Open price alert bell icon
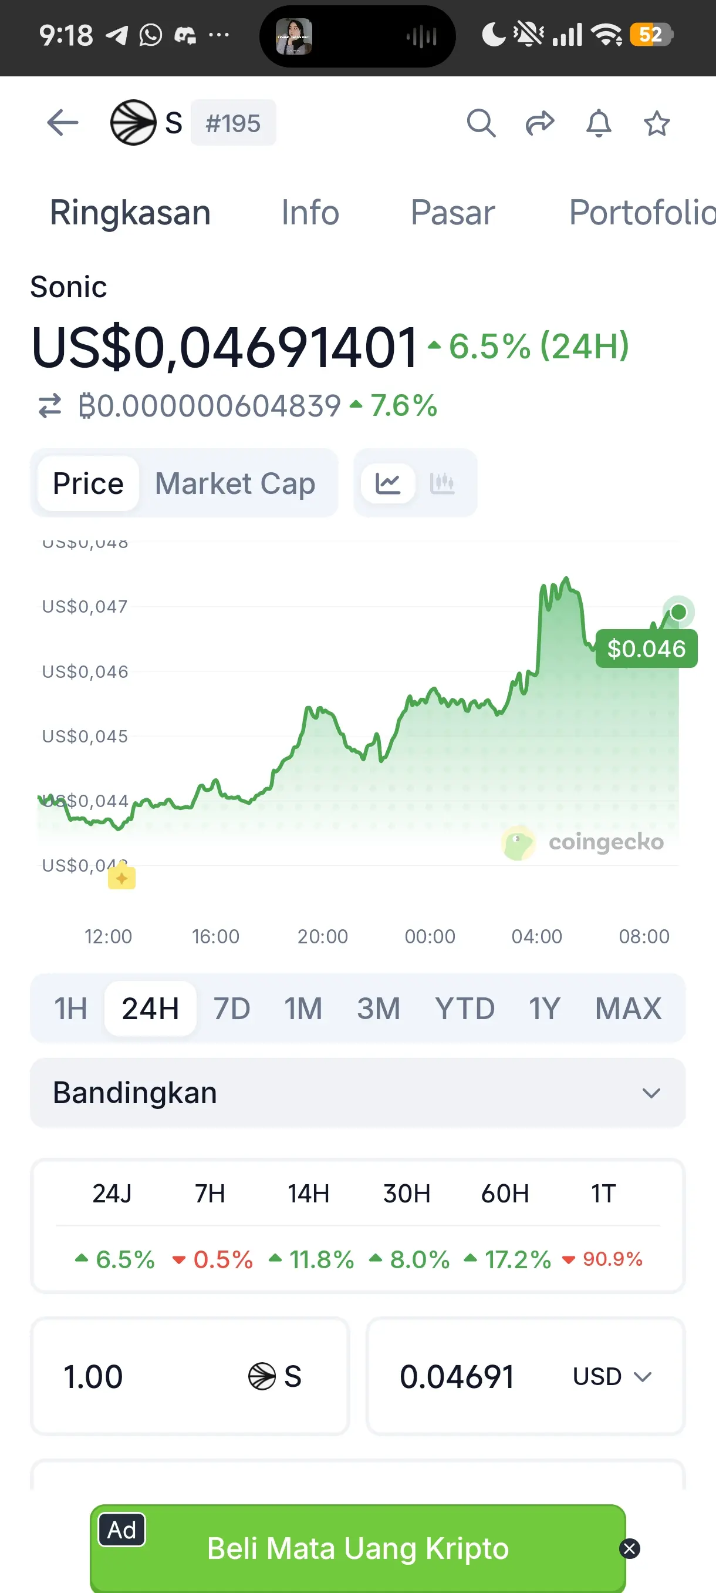 (x=598, y=122)
